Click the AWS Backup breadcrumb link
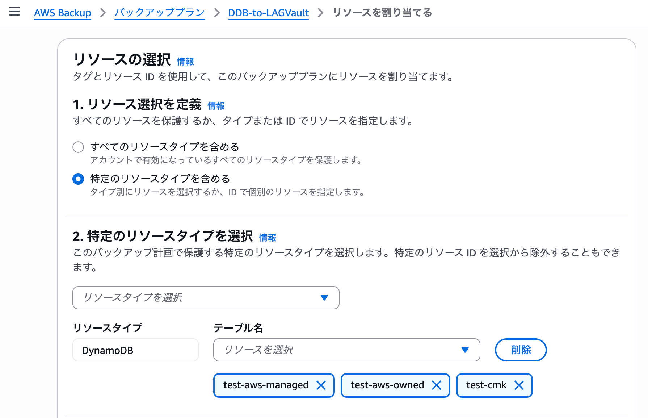648x418 pixels. click(x=63, y=13)
